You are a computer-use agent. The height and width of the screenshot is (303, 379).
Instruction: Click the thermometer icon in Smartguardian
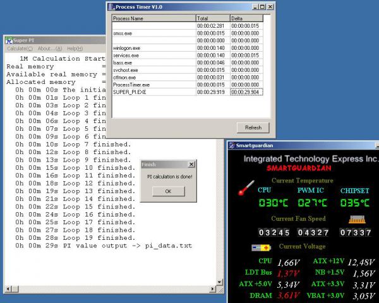(x=246, y=187)
